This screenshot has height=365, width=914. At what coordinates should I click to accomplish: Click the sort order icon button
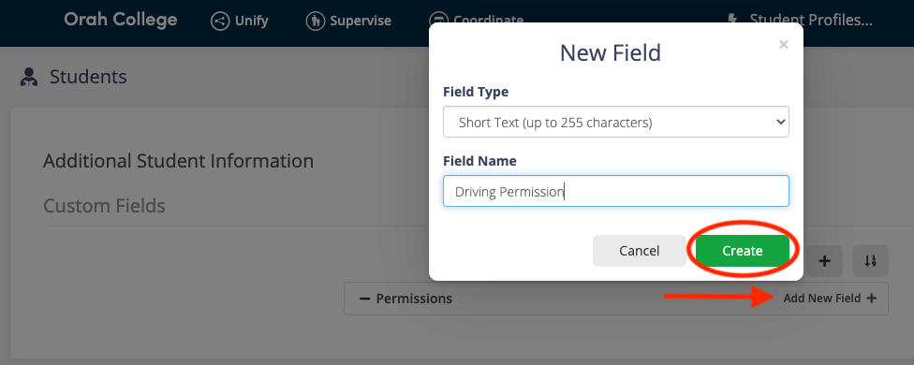pyautogui.click(x=870, y=261)
